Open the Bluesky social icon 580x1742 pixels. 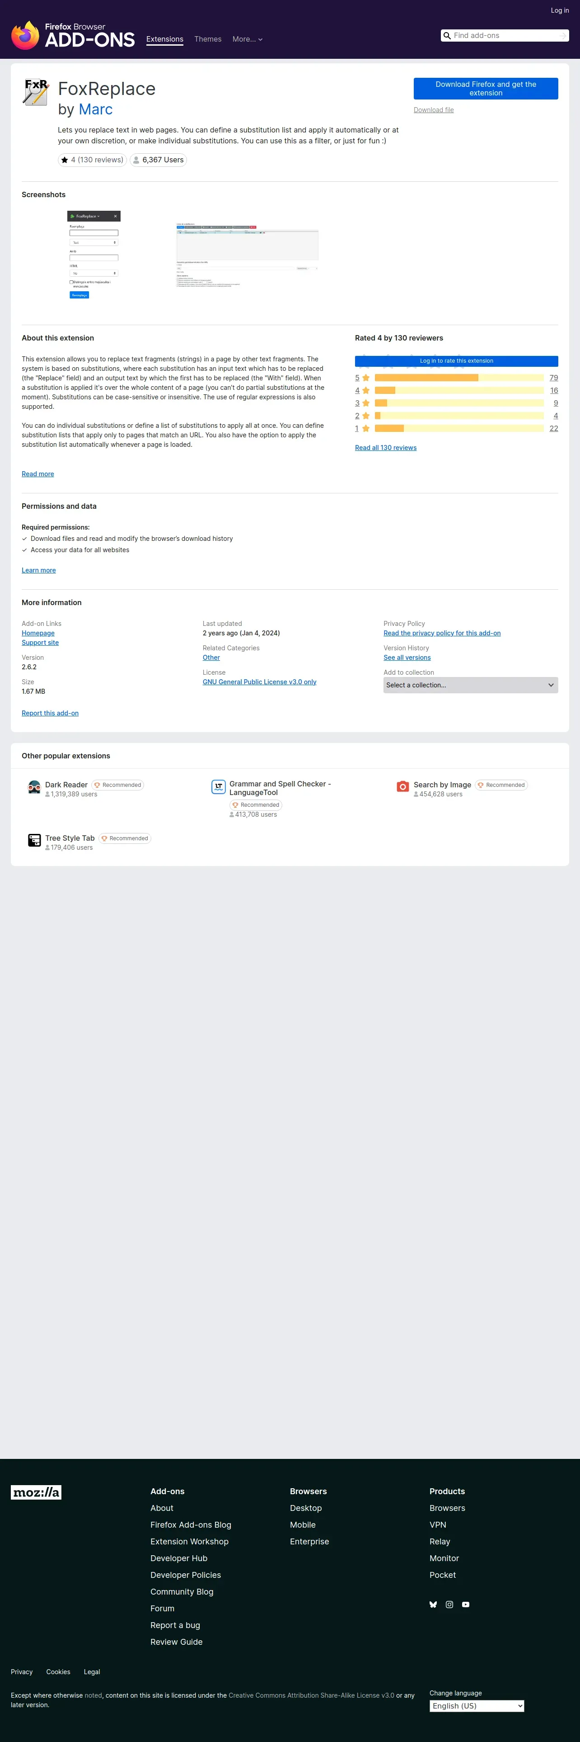point(434,1605)
